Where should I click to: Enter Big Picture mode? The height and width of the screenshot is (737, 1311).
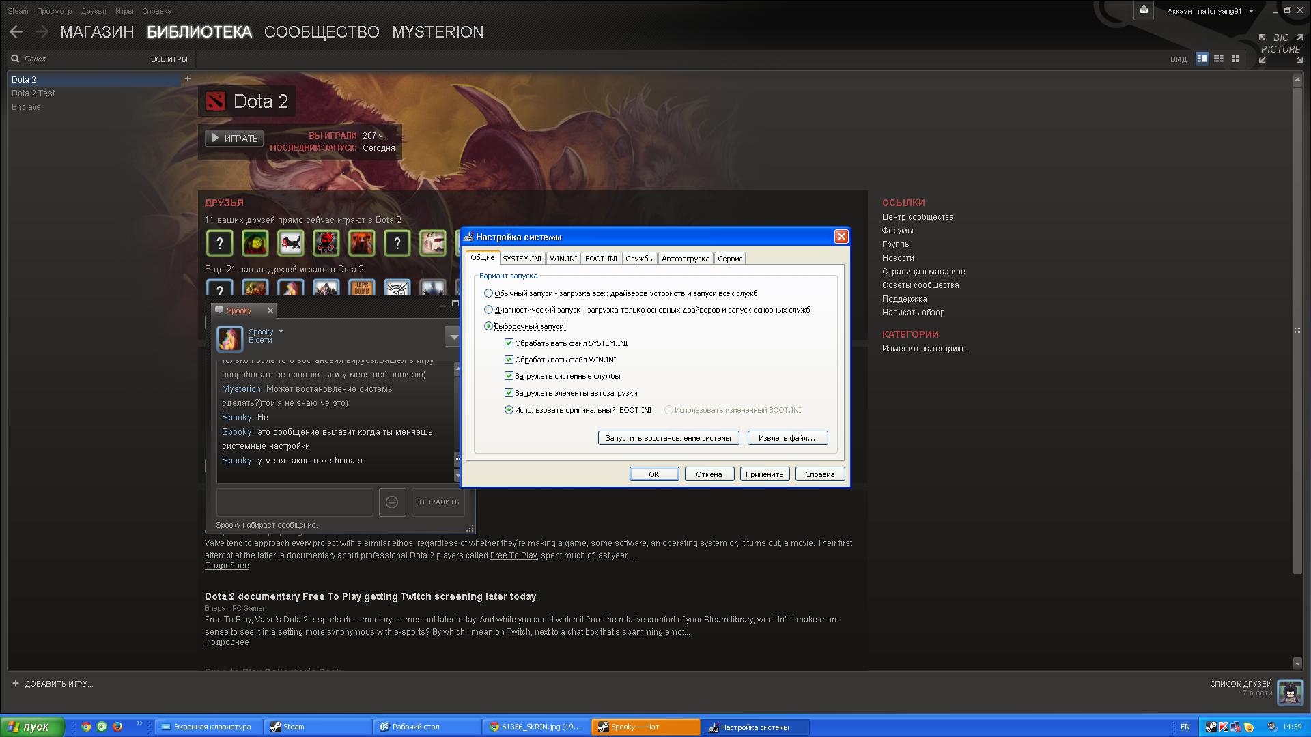coord(1281,49)
